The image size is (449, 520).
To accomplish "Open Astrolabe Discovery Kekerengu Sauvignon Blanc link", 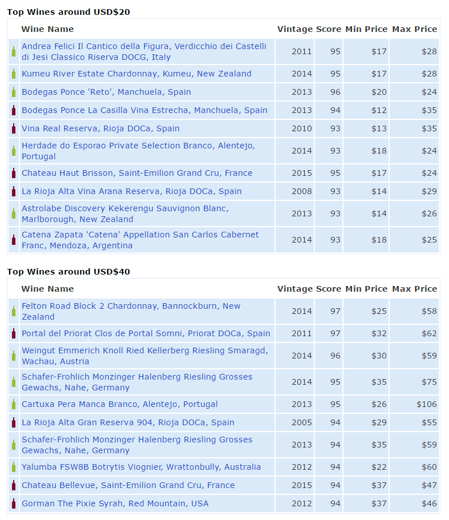I will tap(126, 213).
